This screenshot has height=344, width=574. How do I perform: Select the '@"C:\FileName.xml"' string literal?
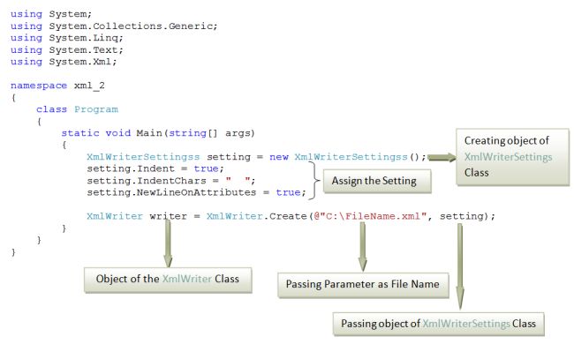(370, 216)
